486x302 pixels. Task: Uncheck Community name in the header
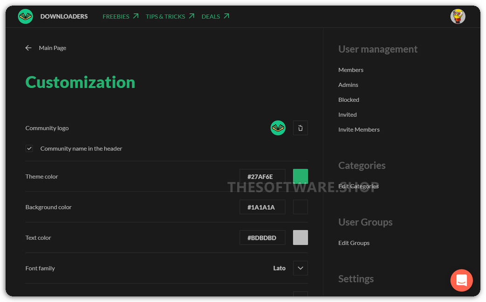29,149
